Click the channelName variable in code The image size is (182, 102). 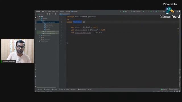81,30
